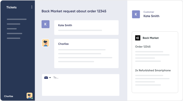Click the Kate Smith customer name link
Viewport: 183px width, 101px height.
[x=151, y=16]
